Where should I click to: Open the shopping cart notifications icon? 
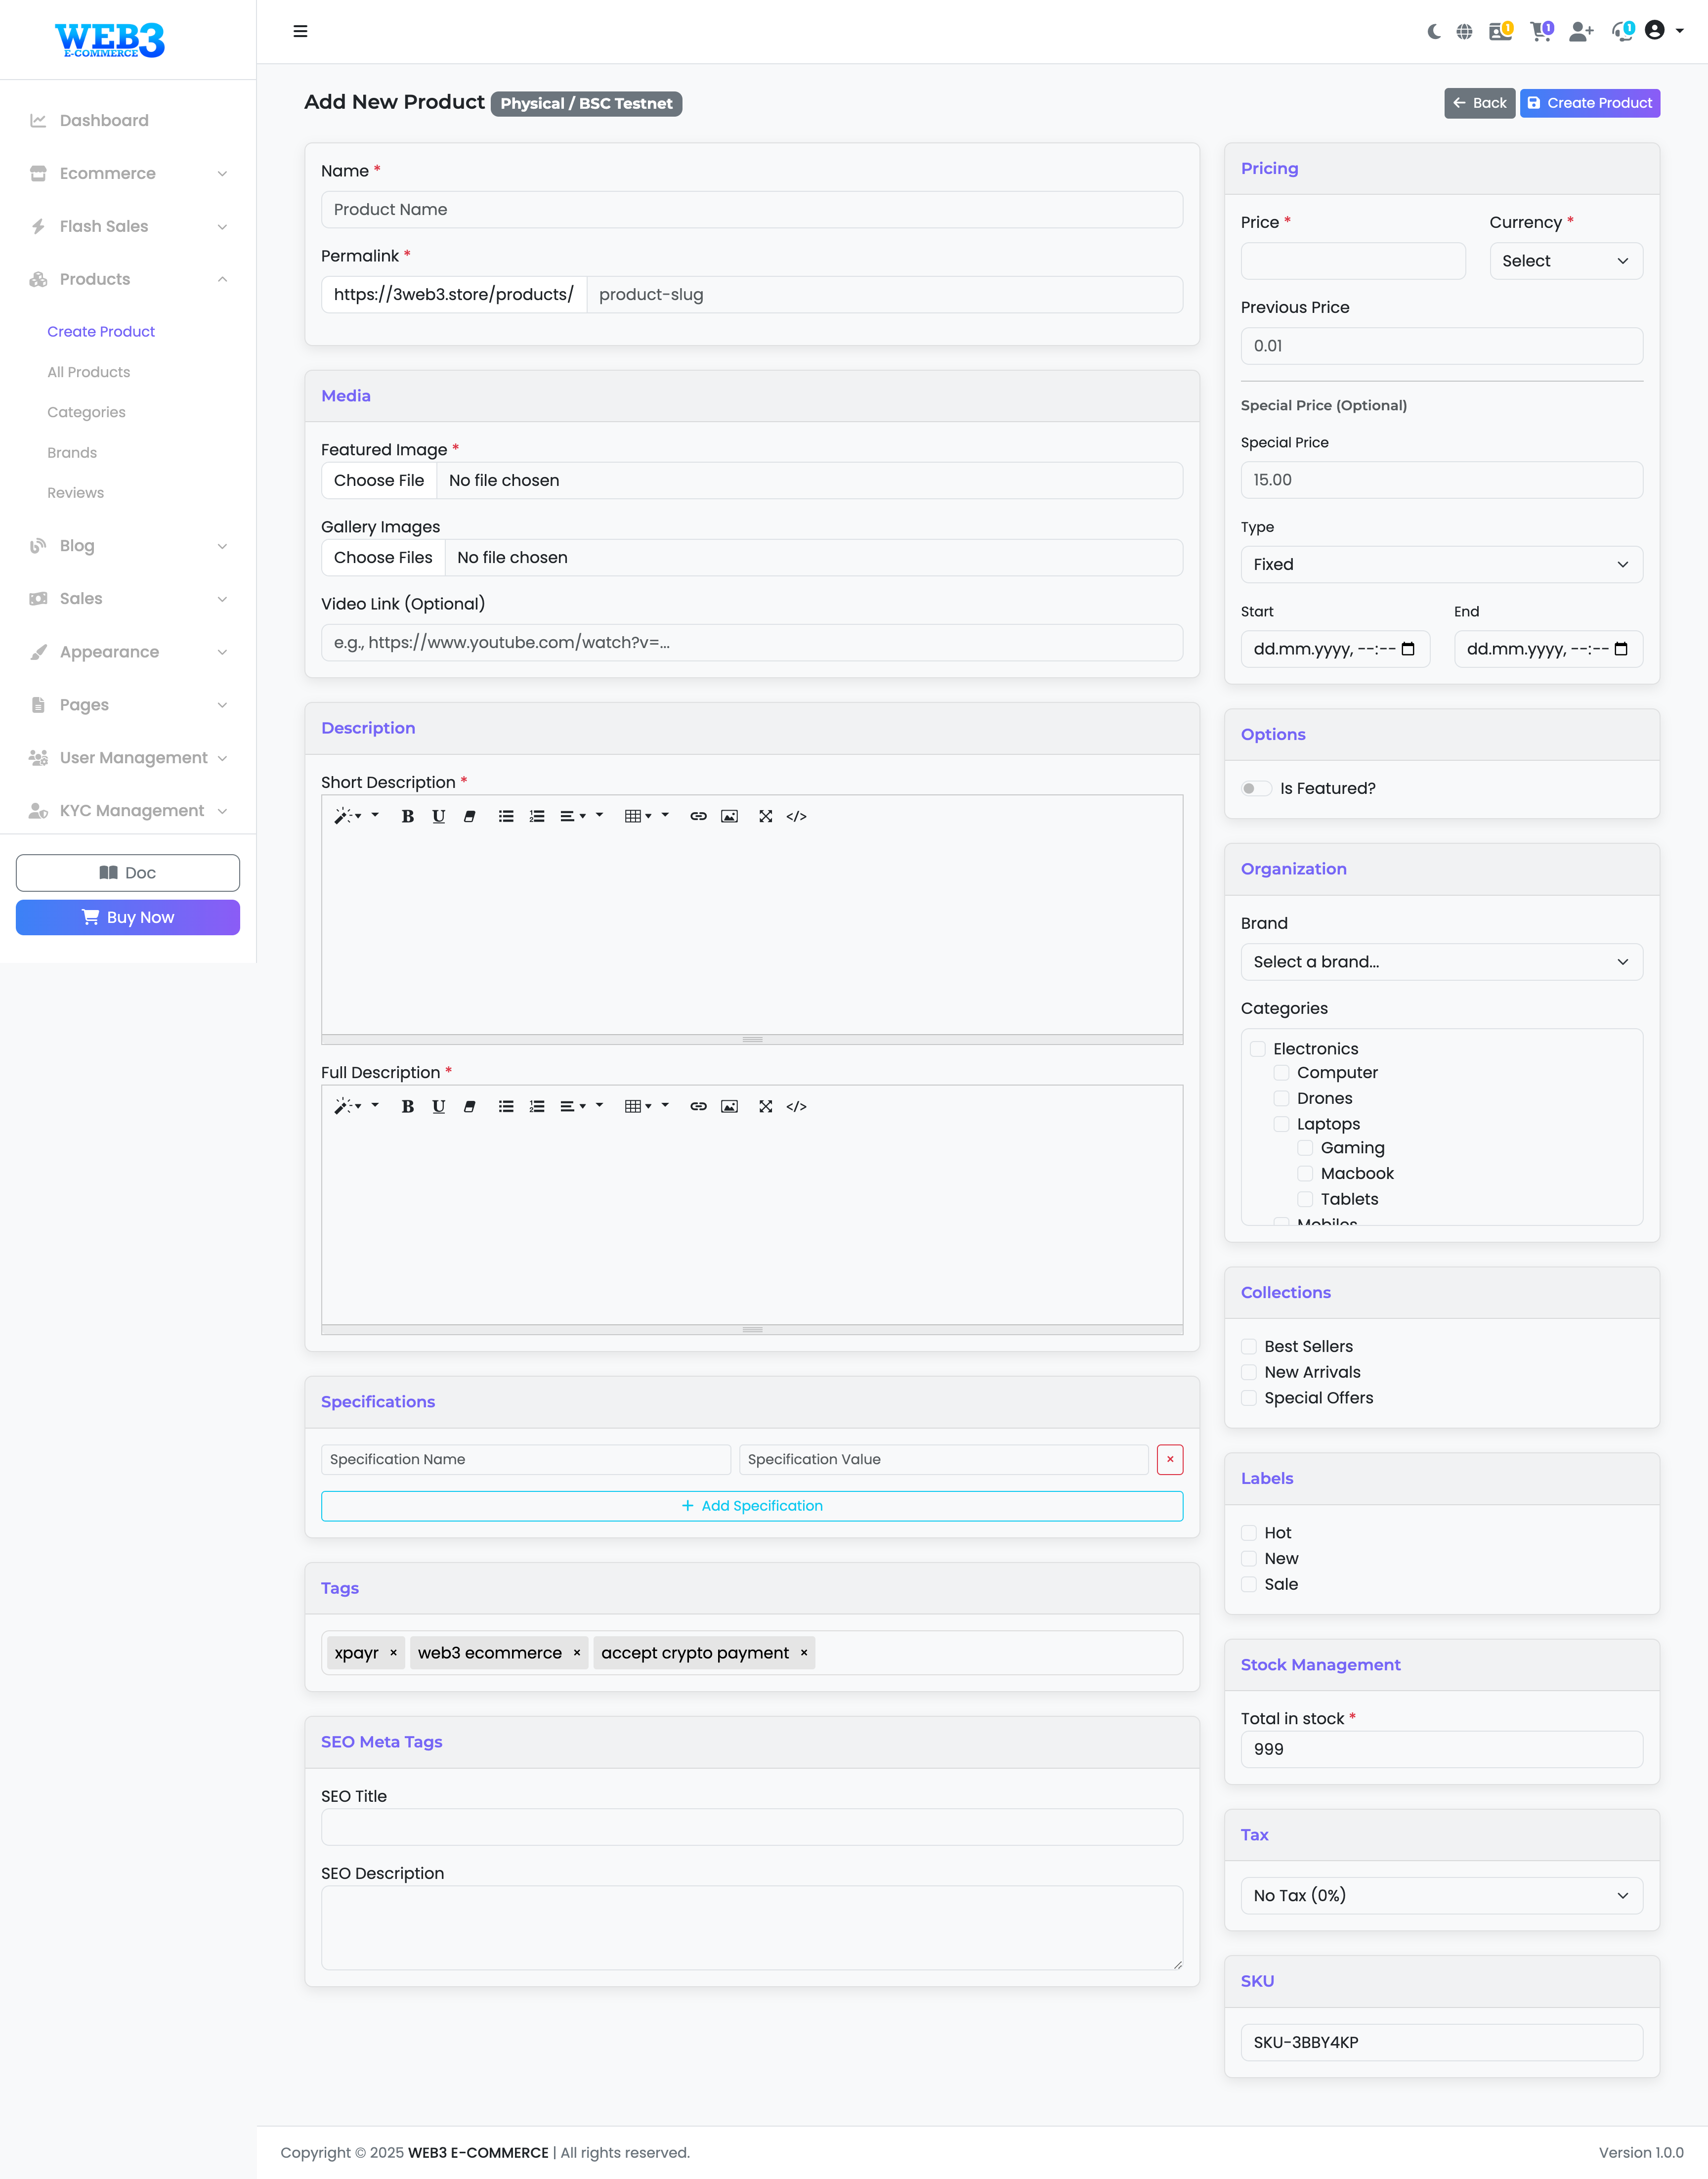1540,32
